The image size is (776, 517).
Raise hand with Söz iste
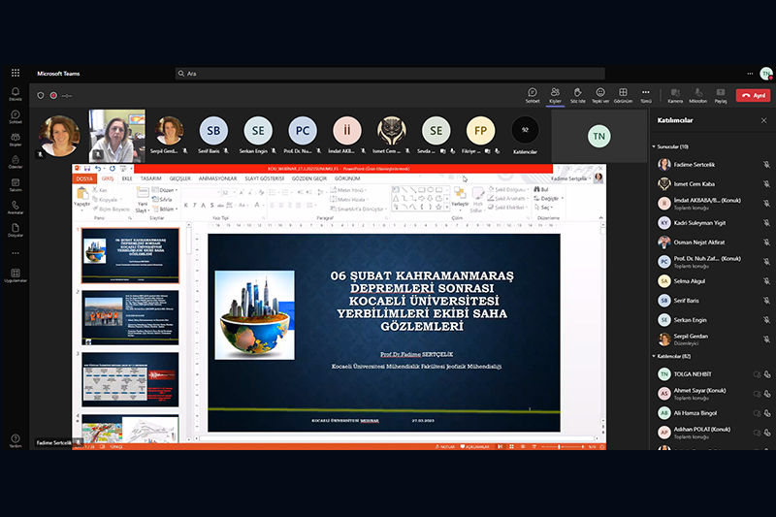point(577,94)
